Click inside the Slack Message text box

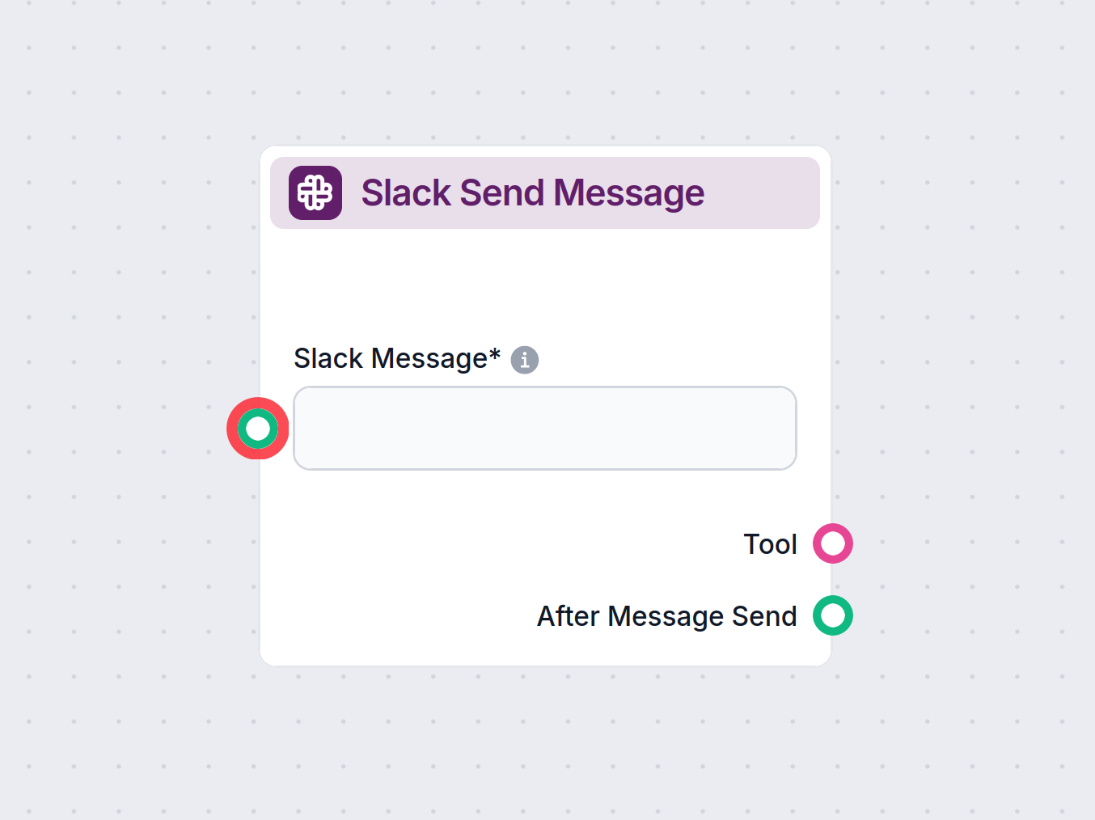tap(544, 429)
